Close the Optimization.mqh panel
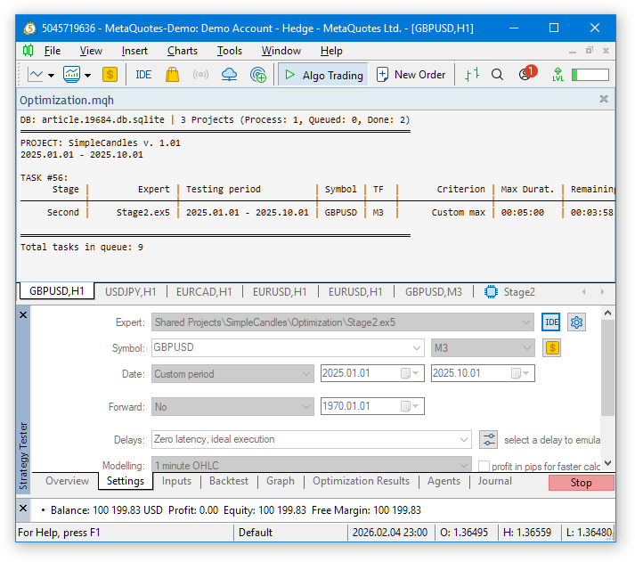Image resolution: width=635 pixels, height=562 pixels. [x=604, y=99]
